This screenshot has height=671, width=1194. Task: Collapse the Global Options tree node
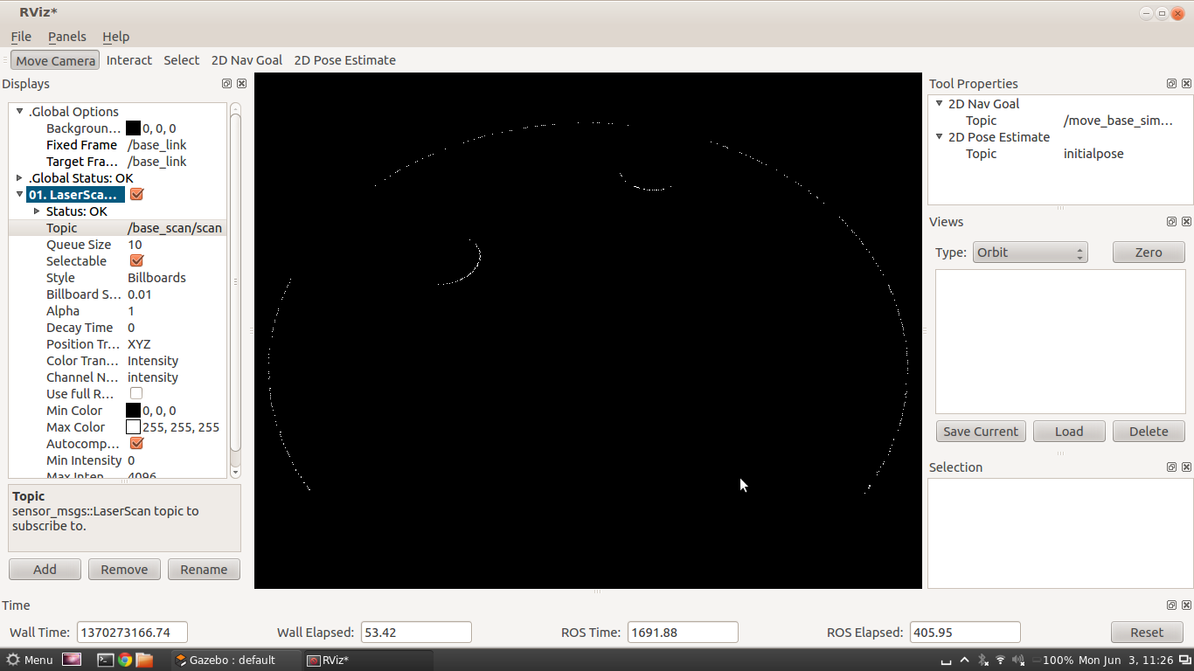(19, 112)
